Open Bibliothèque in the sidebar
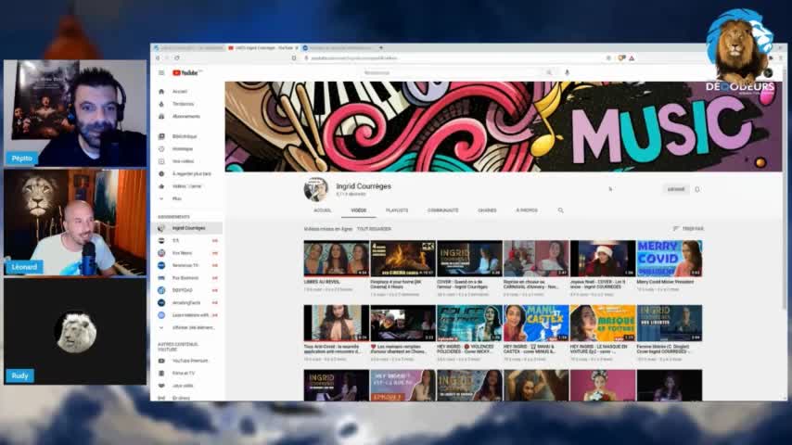Screen dimensions: 792x445 [185, 136]
